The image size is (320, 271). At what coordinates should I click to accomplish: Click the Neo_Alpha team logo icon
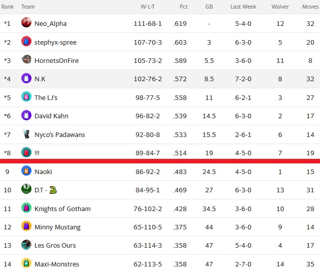(x=26, y=22)
